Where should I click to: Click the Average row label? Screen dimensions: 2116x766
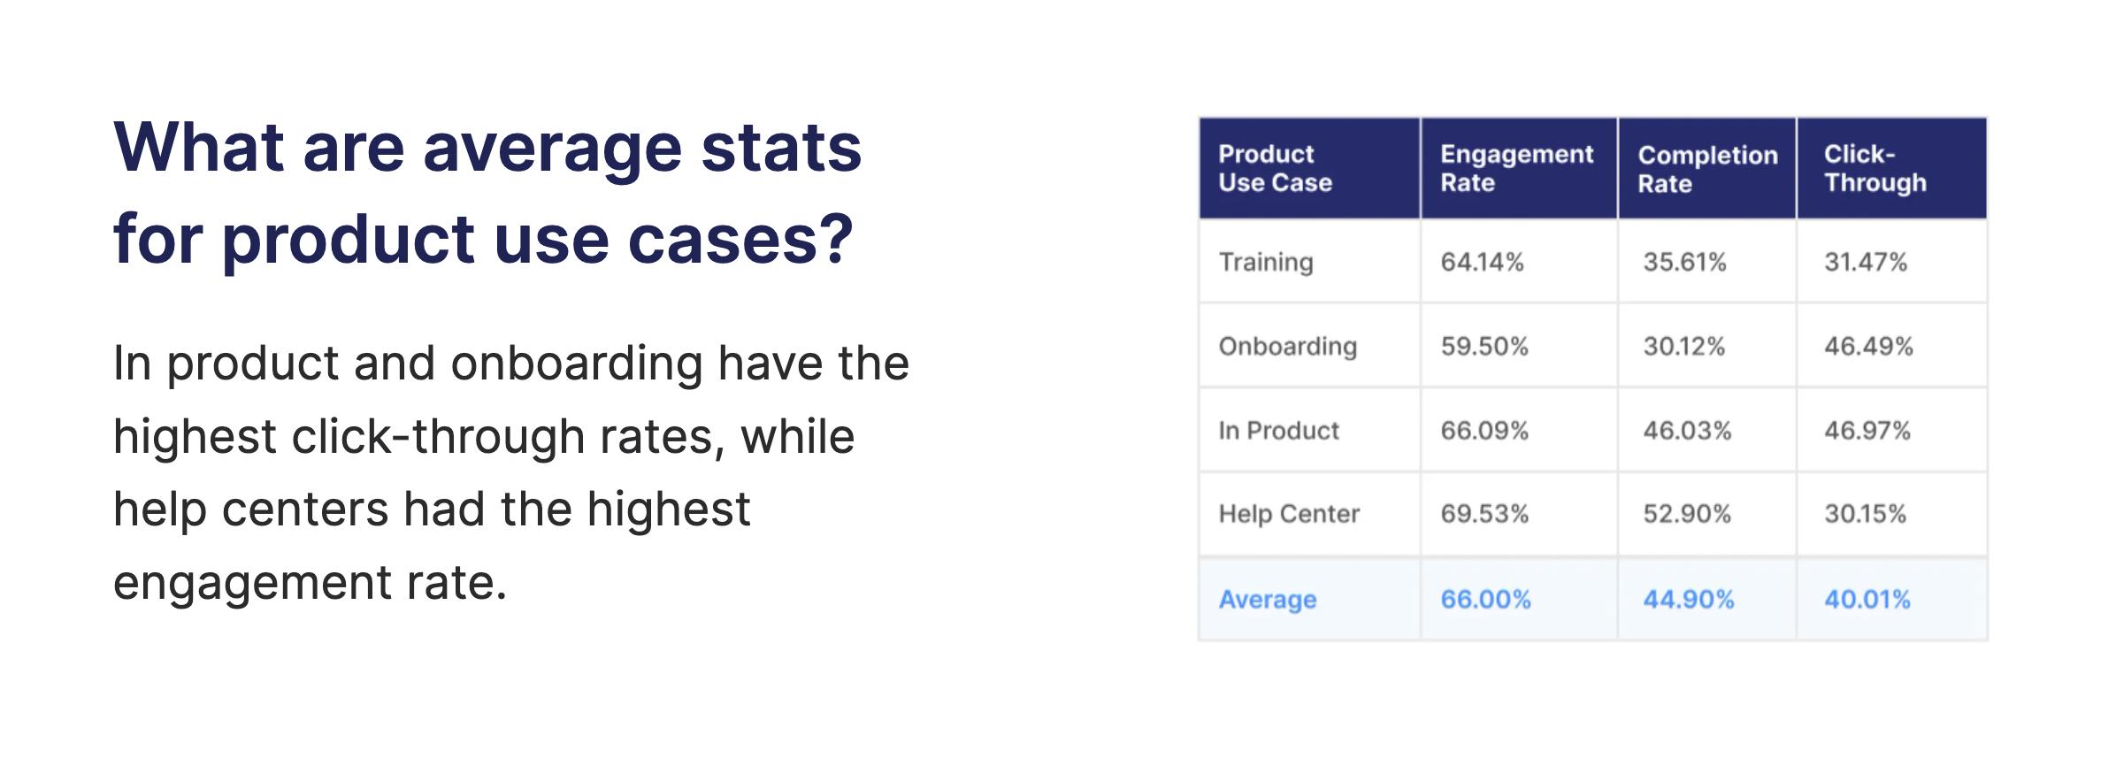click(x=1268, y=600)
